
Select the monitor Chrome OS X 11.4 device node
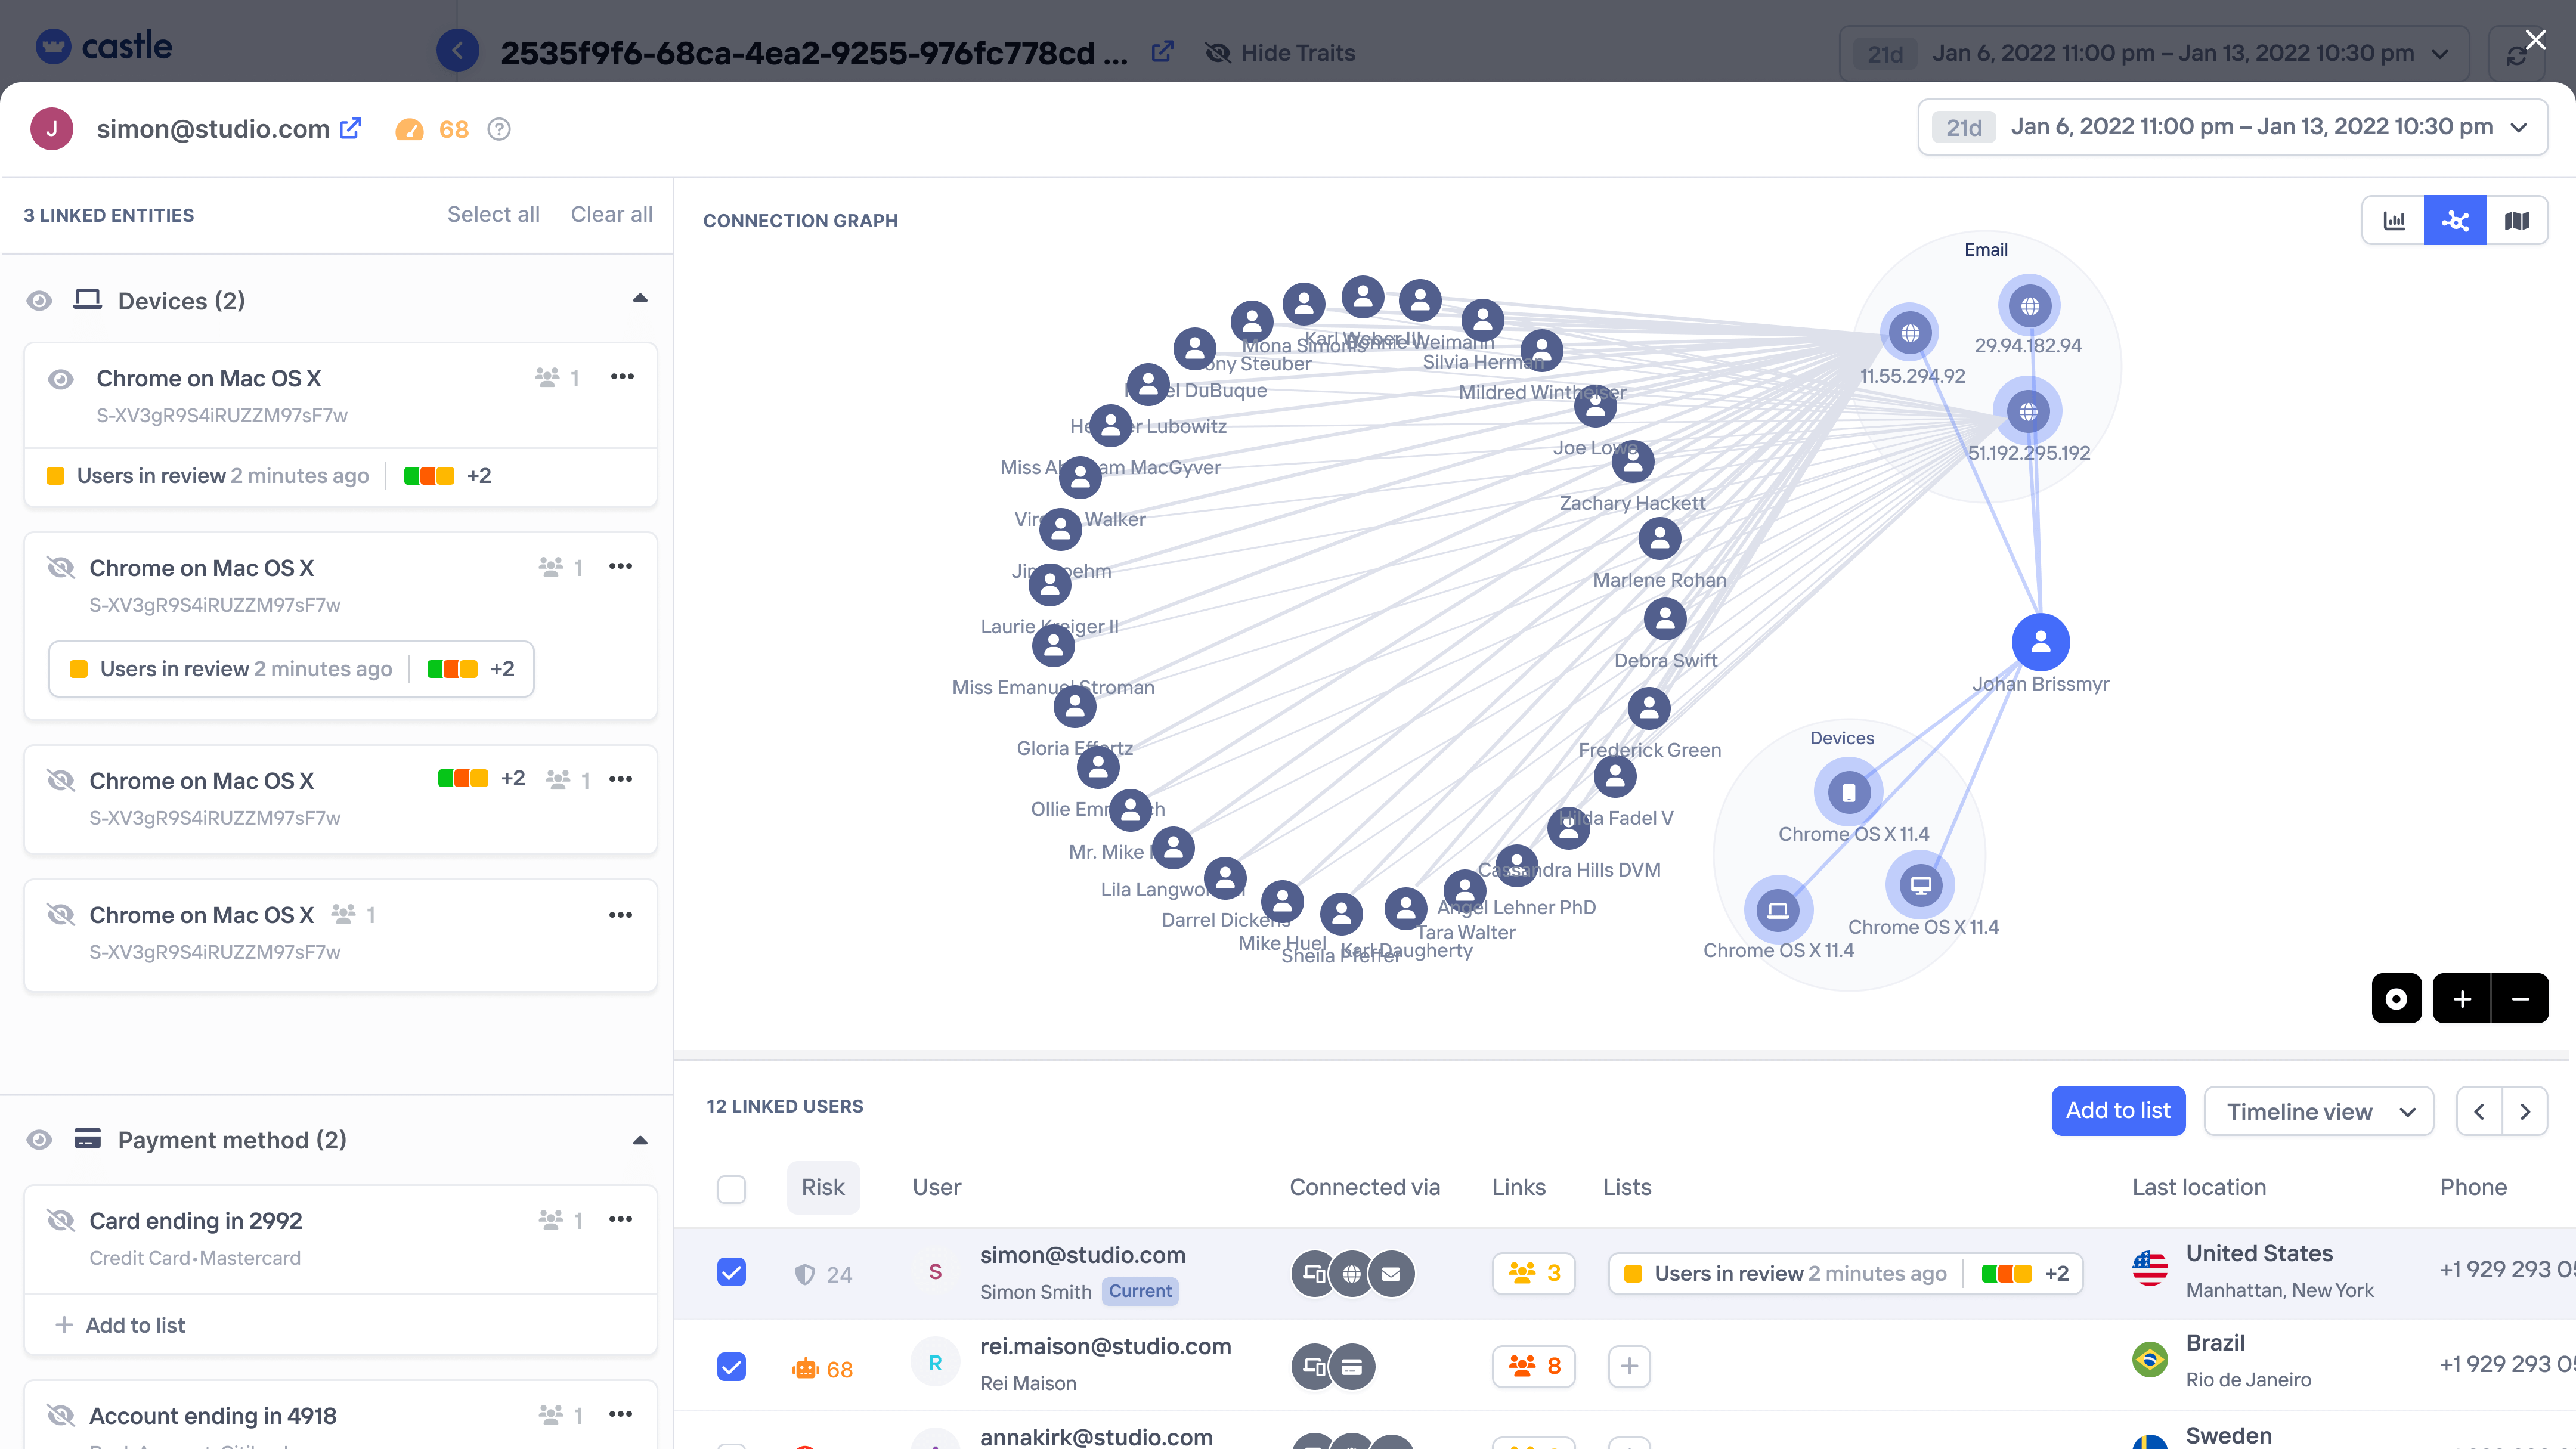[x=1920, y=885]
